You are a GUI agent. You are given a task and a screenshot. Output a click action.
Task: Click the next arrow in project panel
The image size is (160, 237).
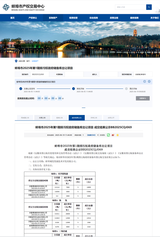[x=149, y=81]
